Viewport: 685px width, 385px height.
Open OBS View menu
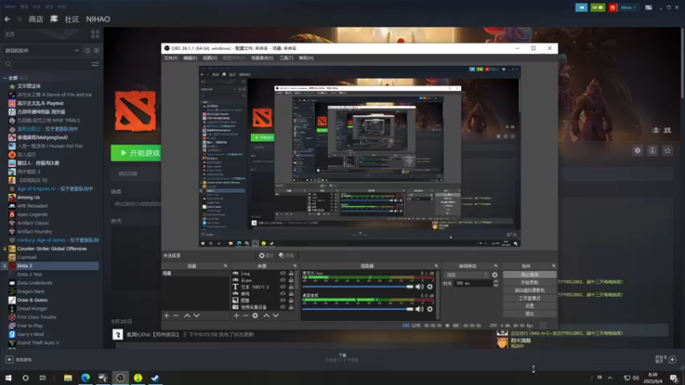[210, 58]
